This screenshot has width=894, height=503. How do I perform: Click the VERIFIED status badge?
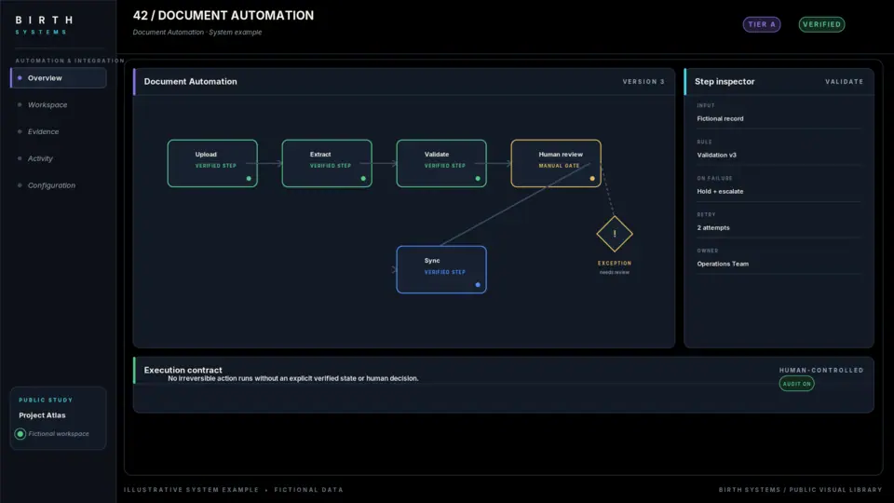pos(821,24)
